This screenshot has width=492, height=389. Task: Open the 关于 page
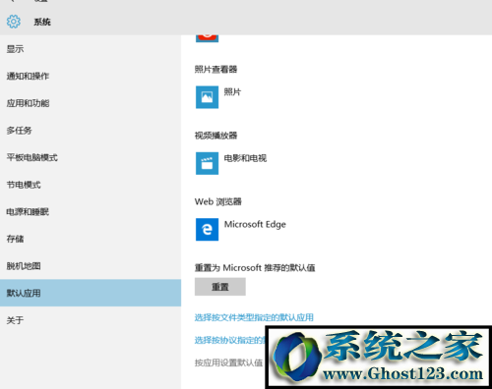(91, 320)
